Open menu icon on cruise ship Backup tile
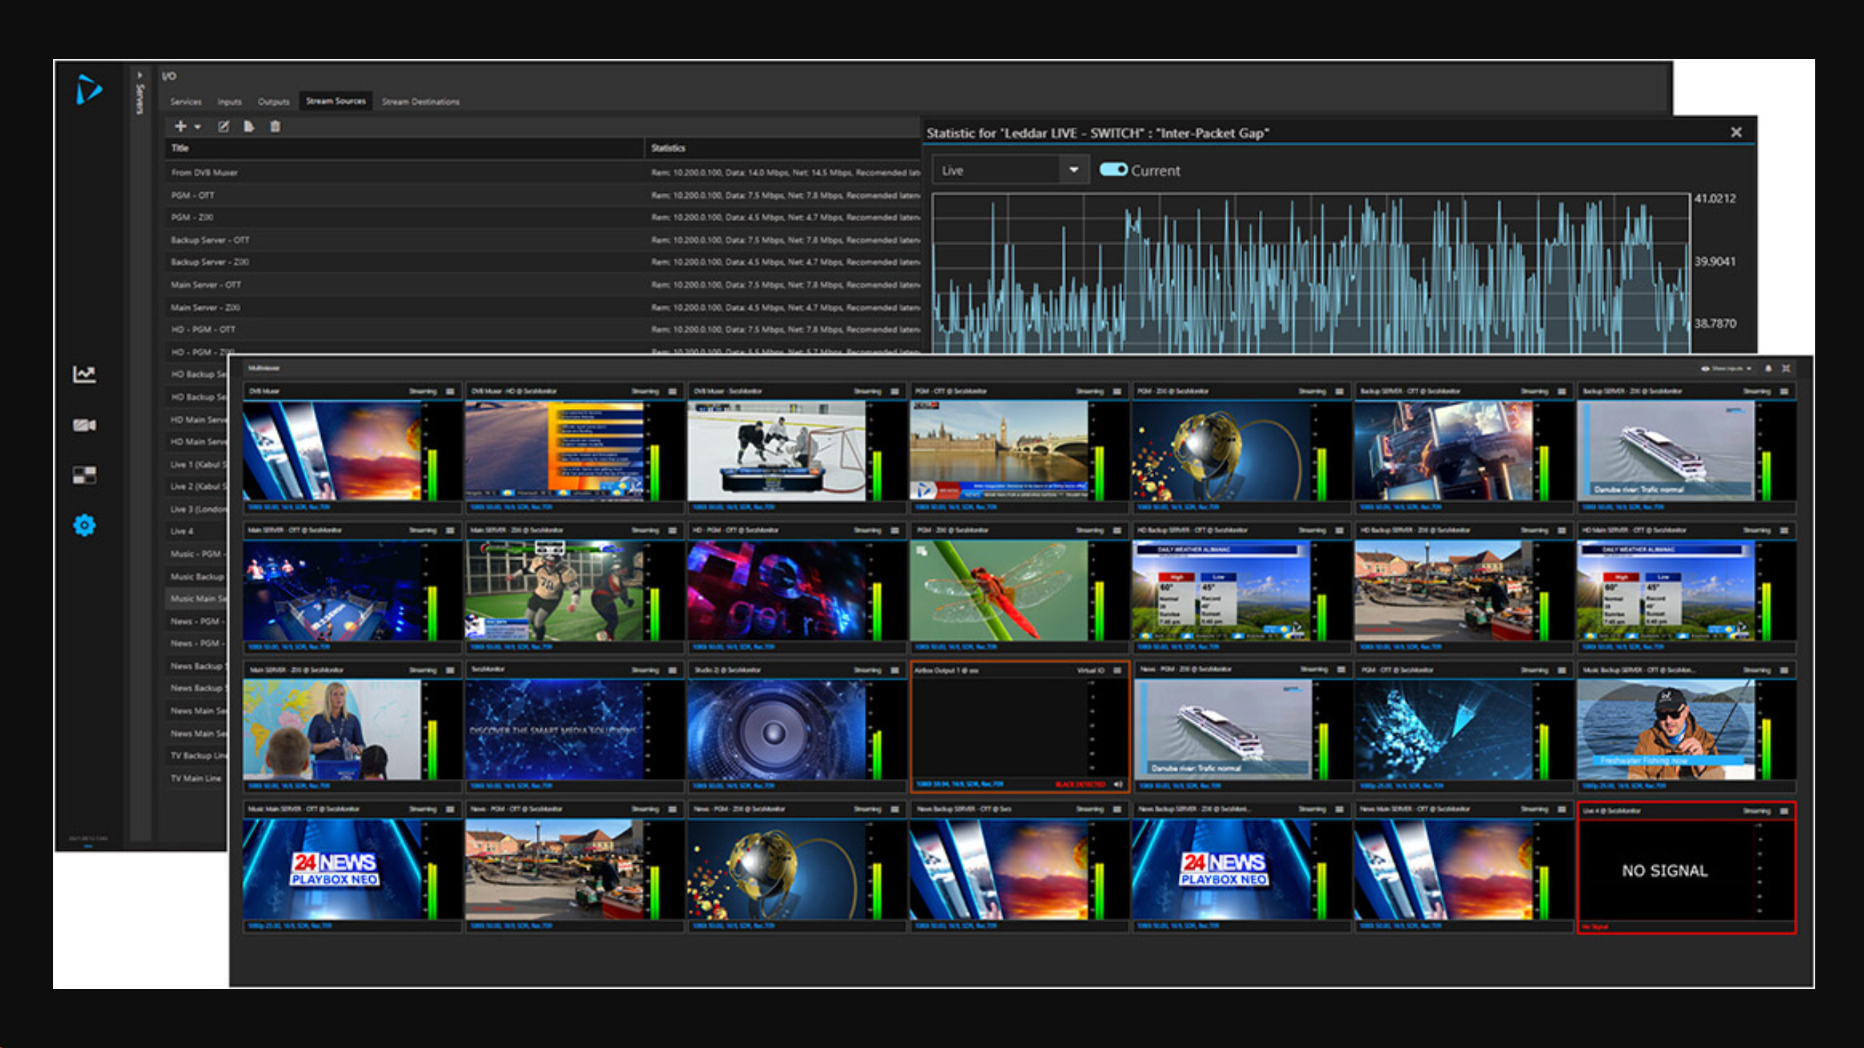The height and width of the screenshot is (1048, 1864). point(1784,392)
